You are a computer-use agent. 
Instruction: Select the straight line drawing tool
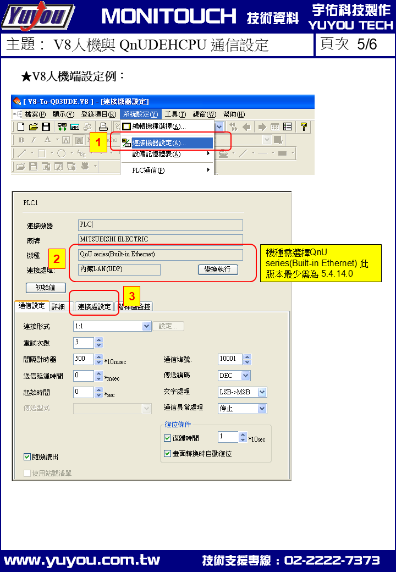pos(22,153)
